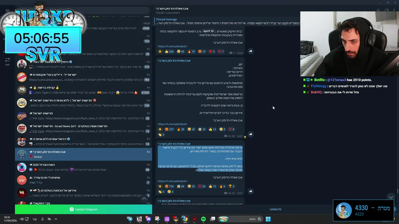
Task: Add star reaction on 14:45 message
Action: click(x=160, y=129)
